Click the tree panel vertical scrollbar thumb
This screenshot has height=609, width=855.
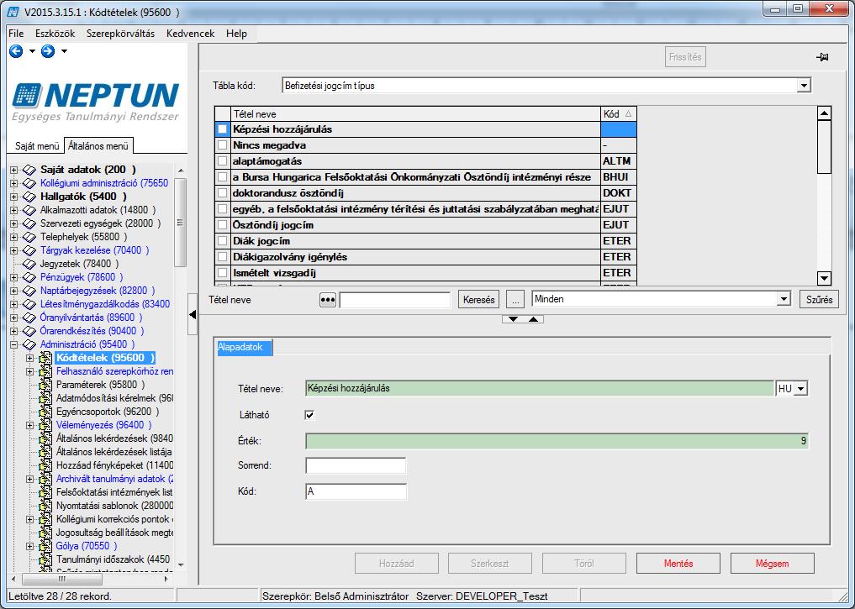coord(180,223)
